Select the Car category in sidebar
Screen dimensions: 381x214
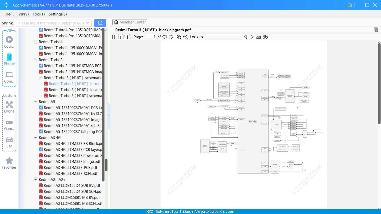(x=9, y=140)
